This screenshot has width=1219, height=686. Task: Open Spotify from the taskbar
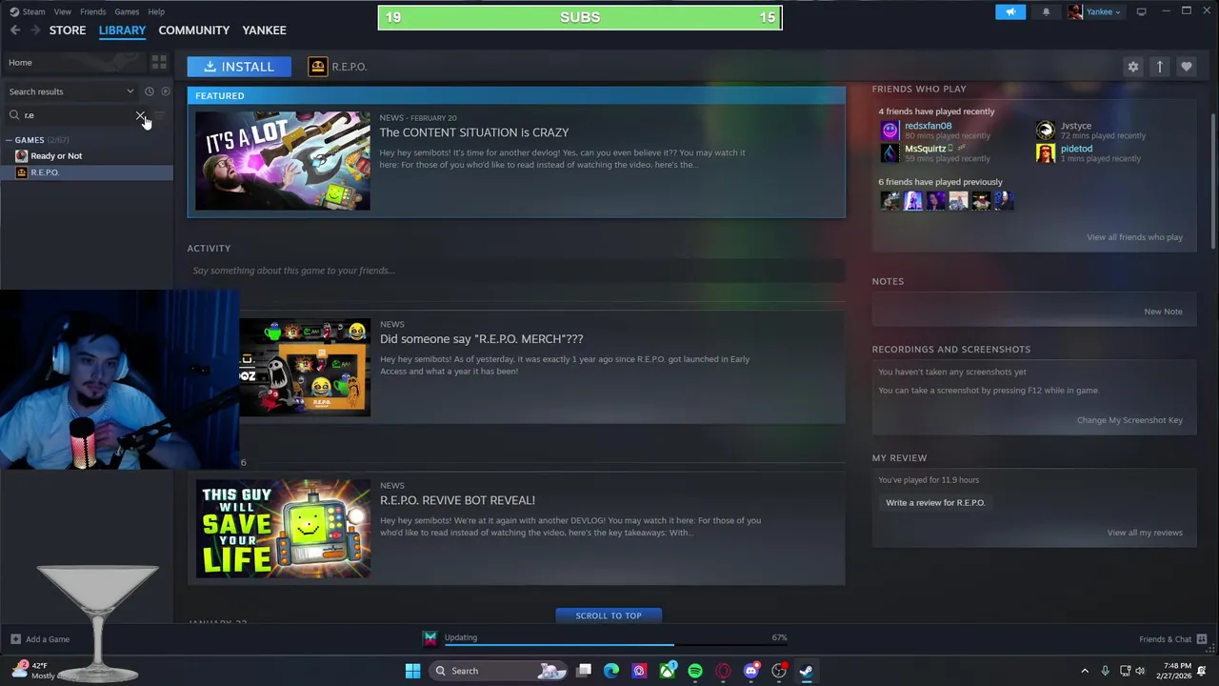(695, 671)
